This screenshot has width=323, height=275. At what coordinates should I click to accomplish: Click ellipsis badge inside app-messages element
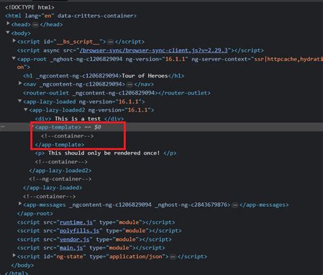coord(235,206)
